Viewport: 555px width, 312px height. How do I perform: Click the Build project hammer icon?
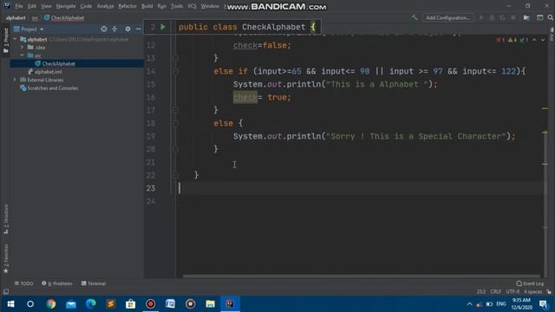[x=414, y=17]
